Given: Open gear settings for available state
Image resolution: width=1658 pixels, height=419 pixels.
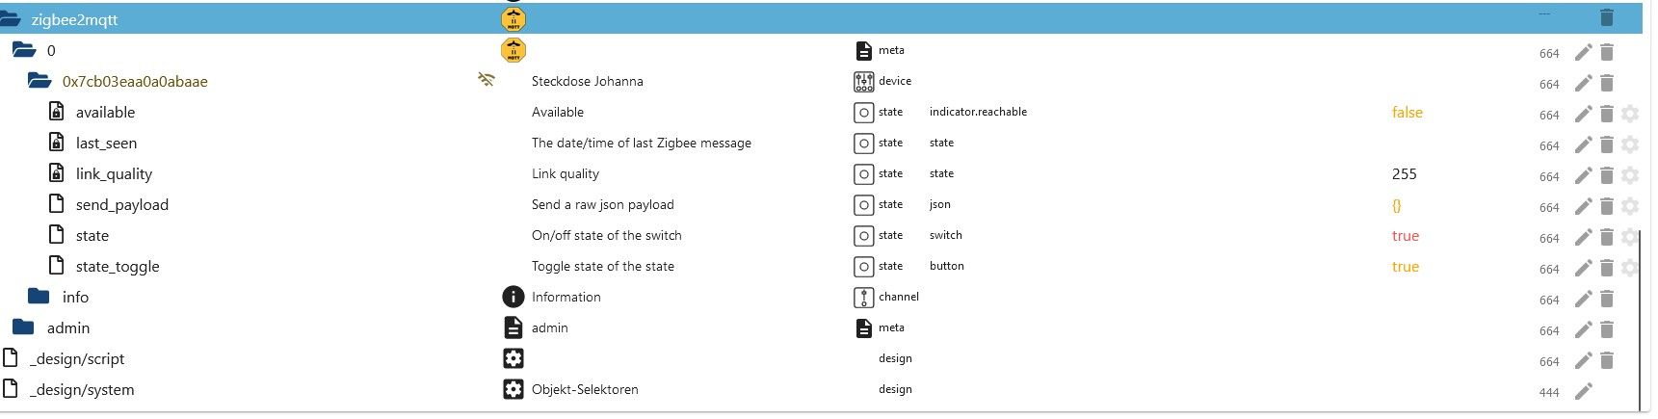Looking at the screenshot, I should click(1629, 114).
